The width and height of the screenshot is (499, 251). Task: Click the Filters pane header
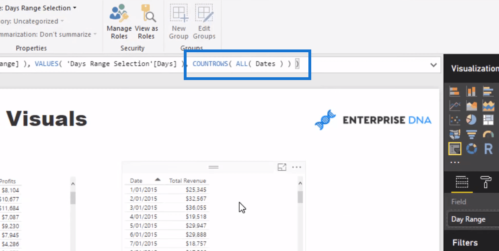tap(465, 243)
